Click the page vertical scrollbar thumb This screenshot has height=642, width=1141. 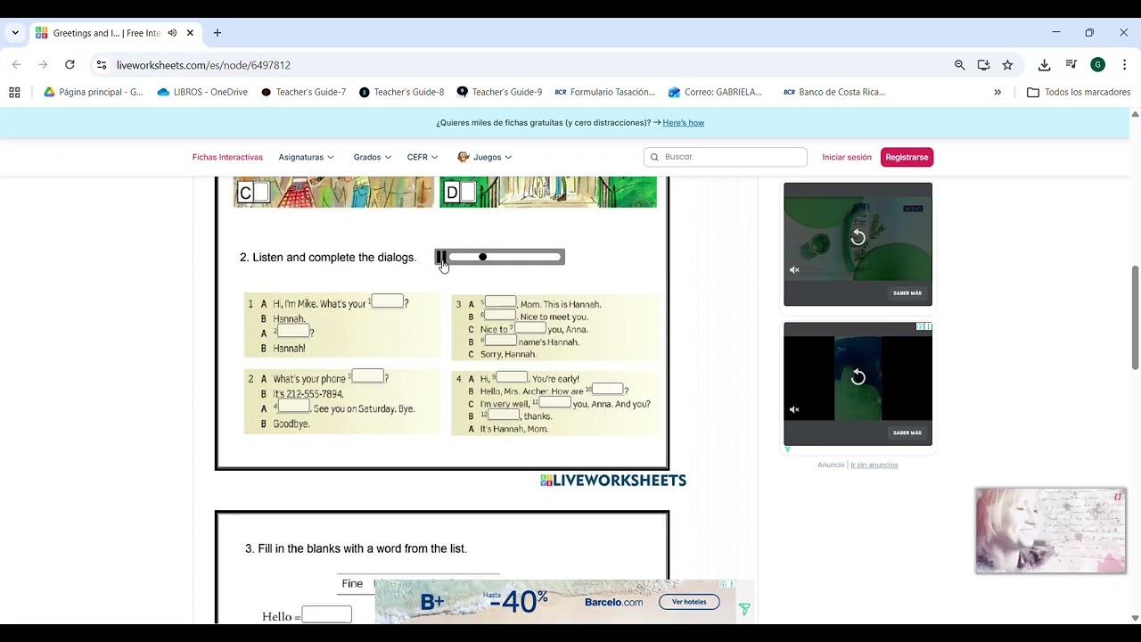coord(1135,317)
